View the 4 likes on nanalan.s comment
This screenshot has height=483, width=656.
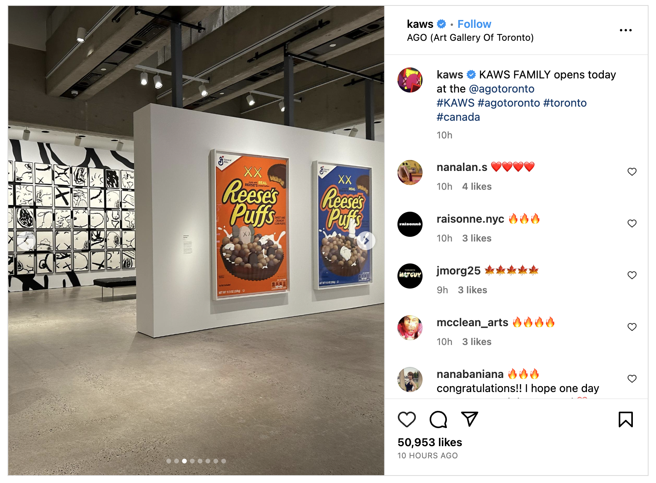tap(477, 187)
